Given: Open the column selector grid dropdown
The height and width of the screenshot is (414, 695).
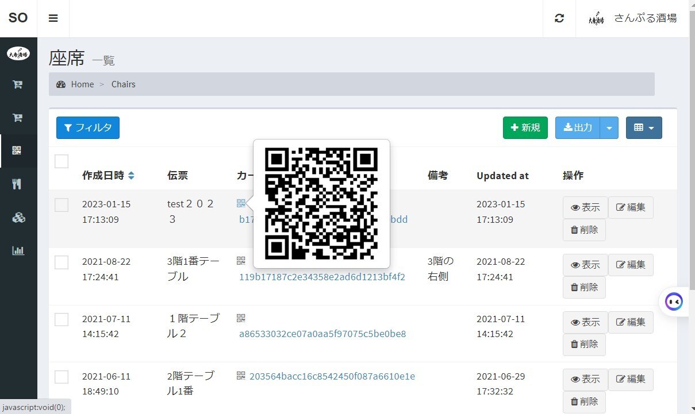Looking at the screenshot, I should coord(644,127).
